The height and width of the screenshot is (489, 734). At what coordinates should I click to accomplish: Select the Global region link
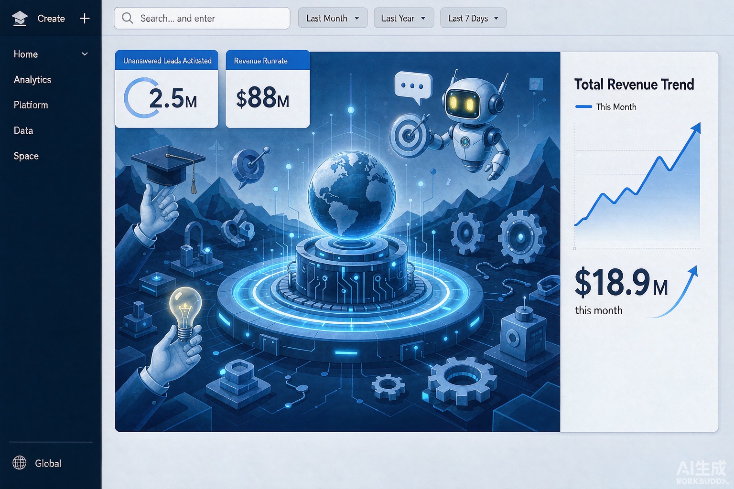tap(48, 463)
